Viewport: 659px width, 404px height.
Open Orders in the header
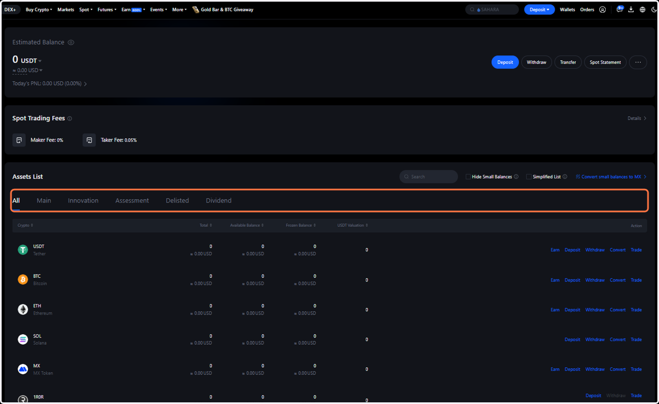[587, 9]
